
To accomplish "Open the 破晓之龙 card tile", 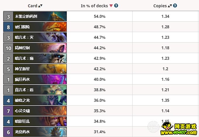I will tap(35, 100).
